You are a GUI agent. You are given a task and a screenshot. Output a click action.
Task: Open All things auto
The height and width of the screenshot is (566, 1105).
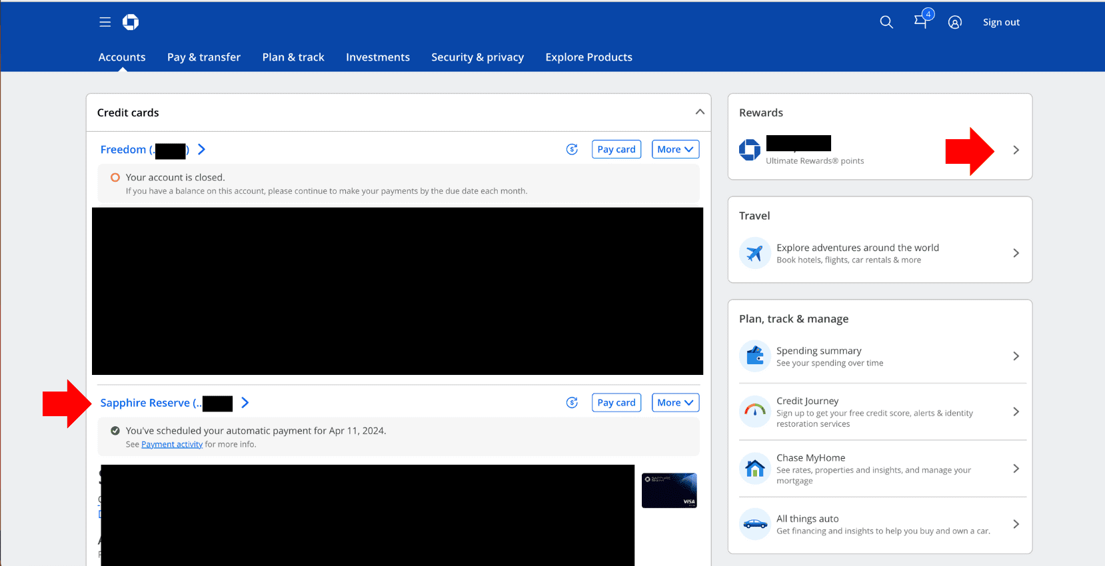click(x=807, y=519)
